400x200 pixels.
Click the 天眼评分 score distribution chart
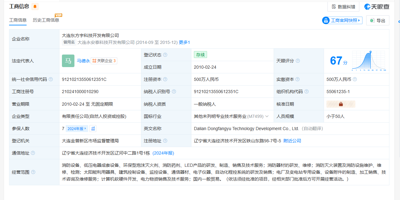(369, 61)
